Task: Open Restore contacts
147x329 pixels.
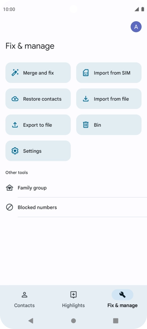Action: (x=38, y=99)
